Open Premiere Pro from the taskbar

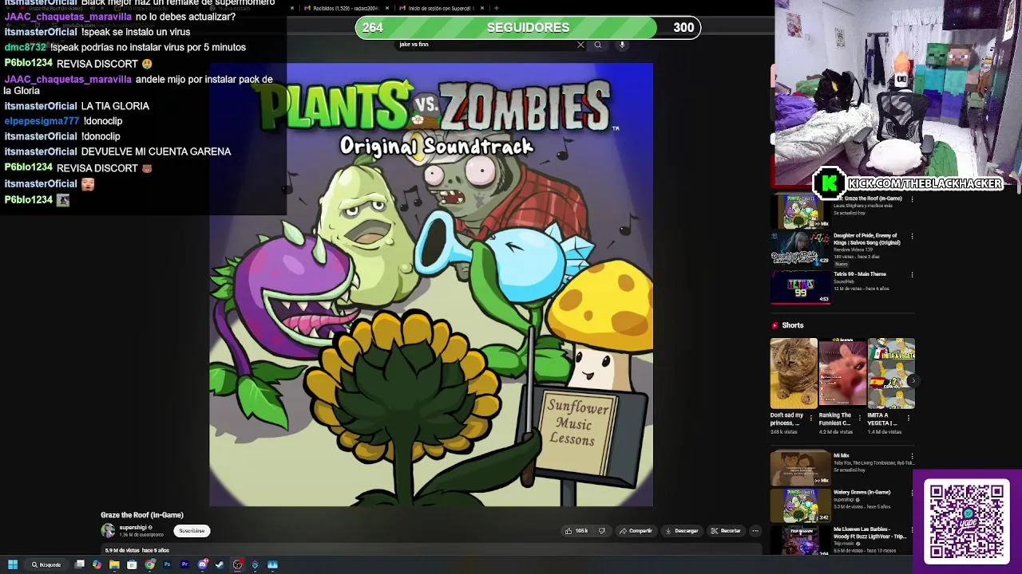coord(184,564)
